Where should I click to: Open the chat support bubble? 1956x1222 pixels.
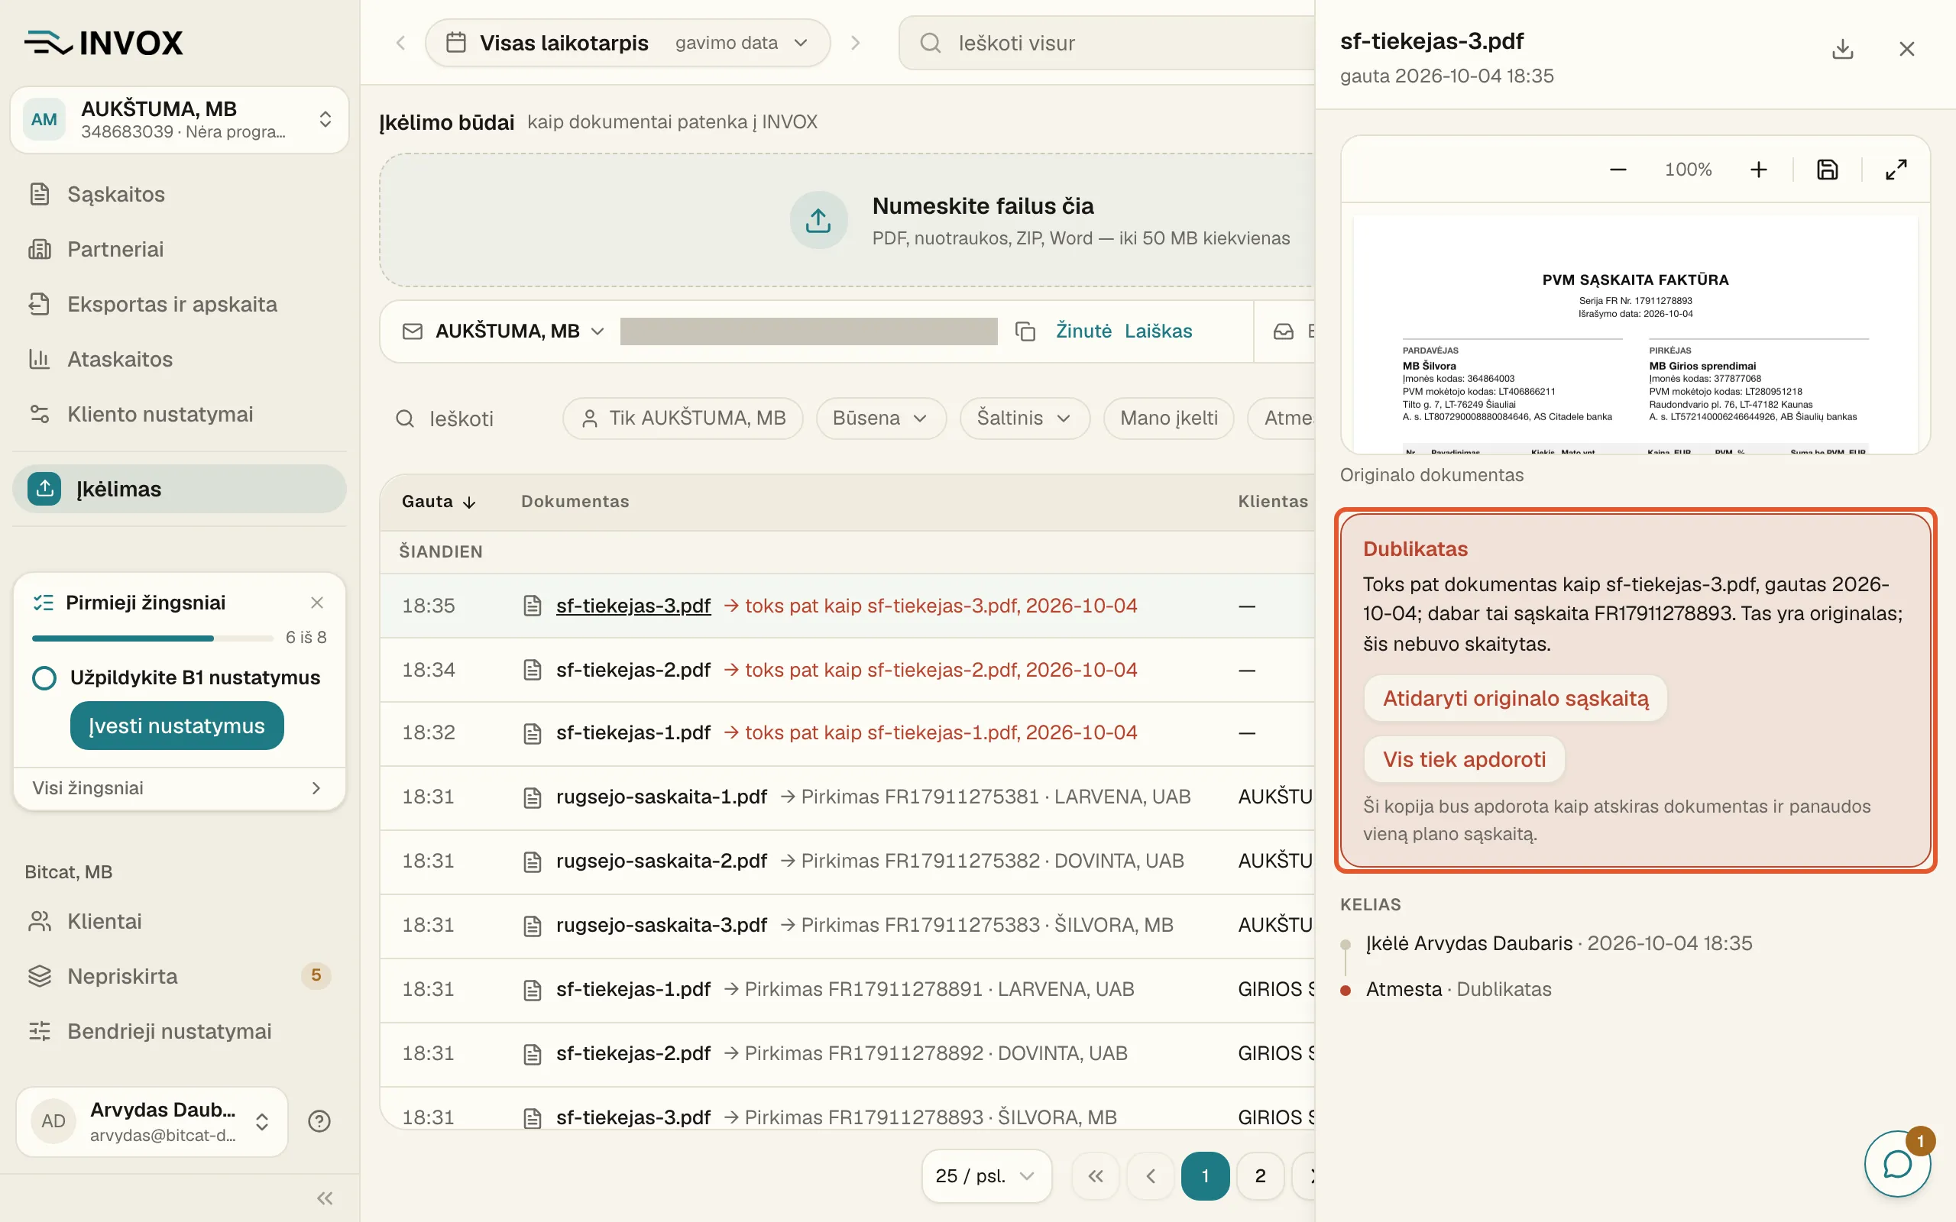click(x=1896, y=1164)
